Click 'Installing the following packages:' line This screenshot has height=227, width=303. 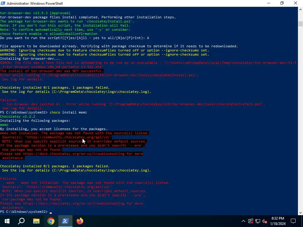click(x=35, y=121)
